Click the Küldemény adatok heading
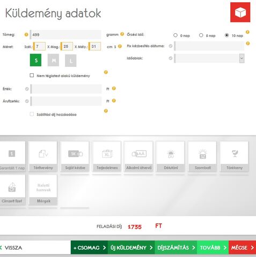The height and width of the screenshot is (257, 256). (x=53, y=13)
